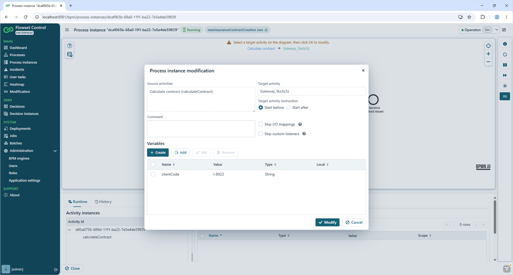
Task: Click the Close button at bottom left
Action: pos(72,269)
